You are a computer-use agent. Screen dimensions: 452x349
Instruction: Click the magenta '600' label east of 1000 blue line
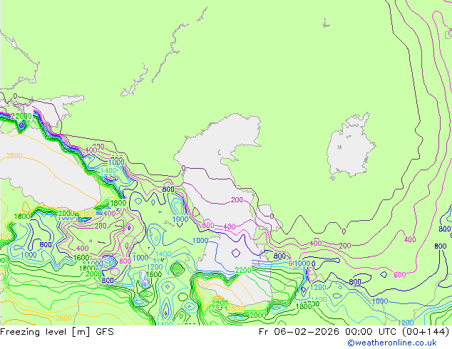click(x=399, y=275)
